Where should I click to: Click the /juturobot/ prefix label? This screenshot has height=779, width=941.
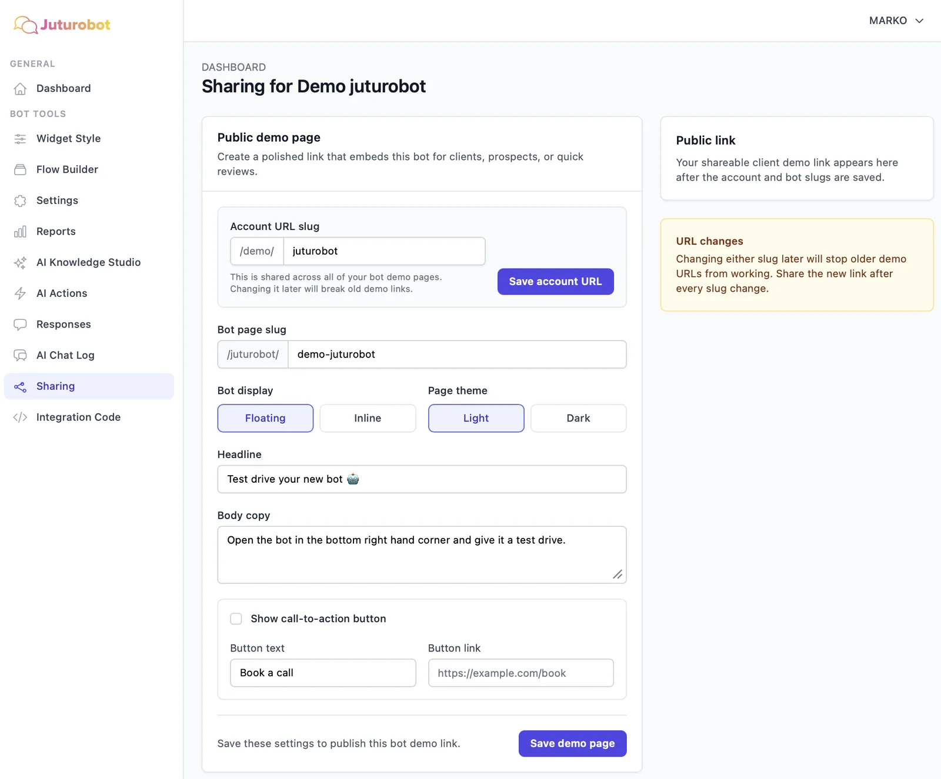pyautogui.click(x=253, y=355)
